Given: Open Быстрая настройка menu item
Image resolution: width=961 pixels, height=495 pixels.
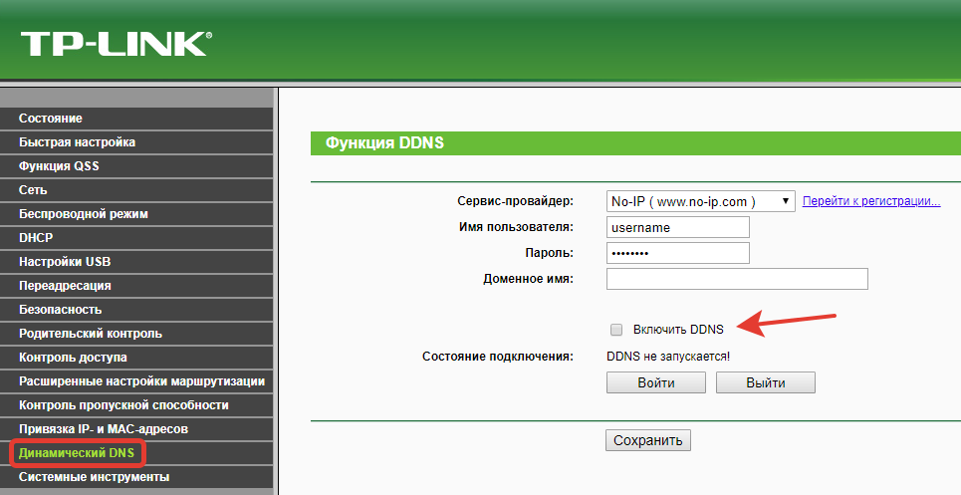Looking at the screenshot, I should pyautogui.click(x=77, y=142).
